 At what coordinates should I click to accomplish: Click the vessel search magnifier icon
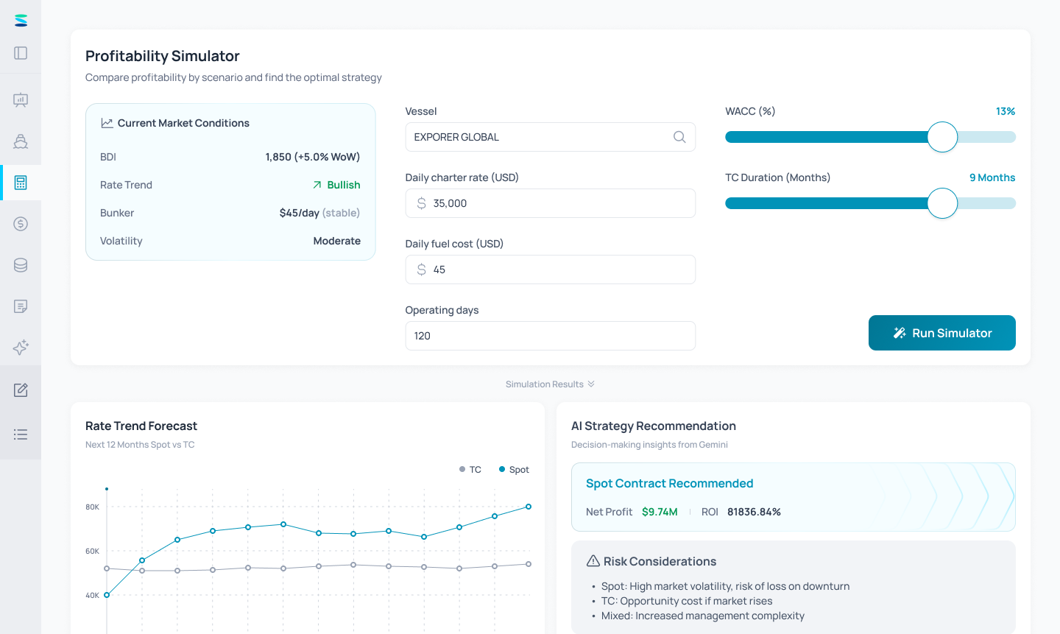pos(679,137)
